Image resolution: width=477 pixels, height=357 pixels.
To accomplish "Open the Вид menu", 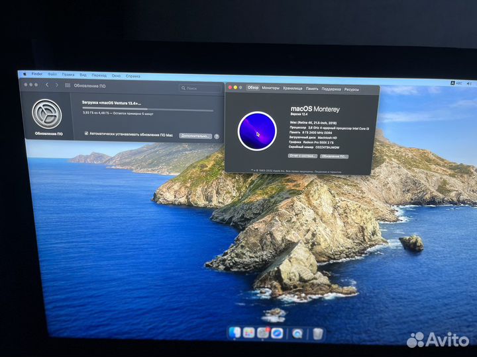I will [x=83, y=75].
